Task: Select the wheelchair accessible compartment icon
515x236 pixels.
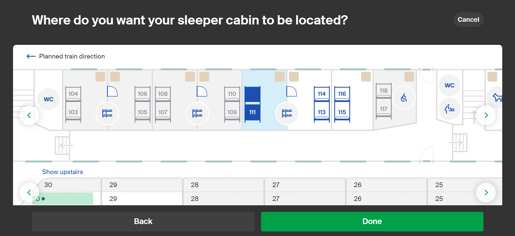Action: pyautogui.click(x=404, y=97)
